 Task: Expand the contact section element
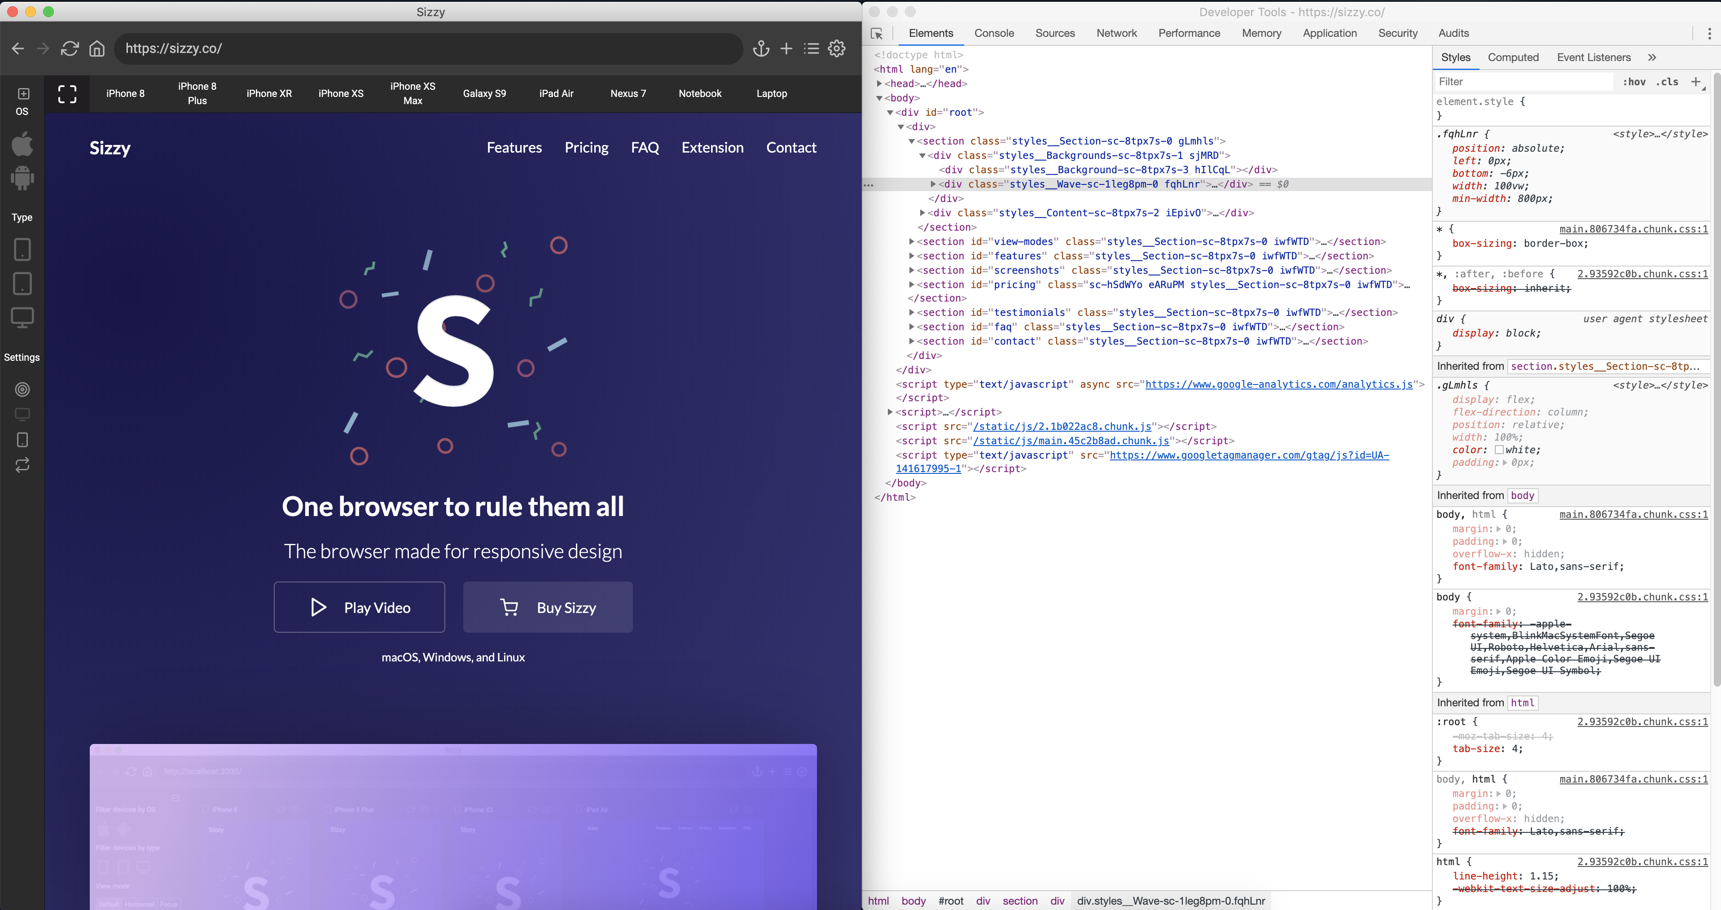click(911, 341)
